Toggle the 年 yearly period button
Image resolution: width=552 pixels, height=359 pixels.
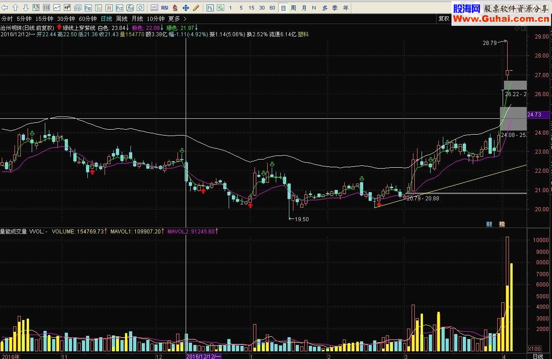tap(346, 8)
